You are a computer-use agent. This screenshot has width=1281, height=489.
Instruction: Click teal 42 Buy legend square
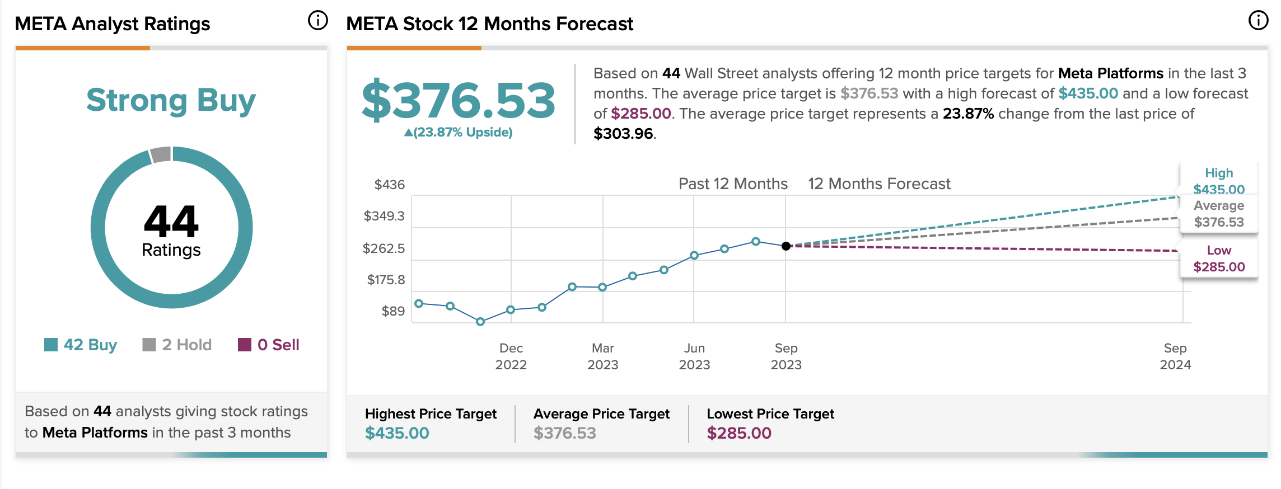tap(51, 345)
